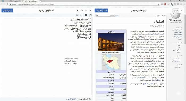Click the blue پیش‌نمایش preview button

pyautogui.click(x=7, y=11)
